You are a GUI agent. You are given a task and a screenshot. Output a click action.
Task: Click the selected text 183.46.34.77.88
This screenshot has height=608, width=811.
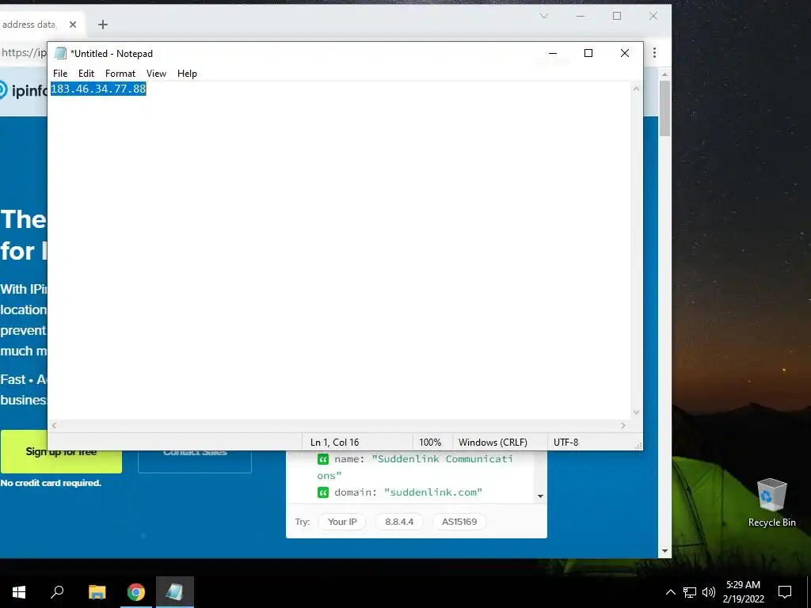coord(98,89)
